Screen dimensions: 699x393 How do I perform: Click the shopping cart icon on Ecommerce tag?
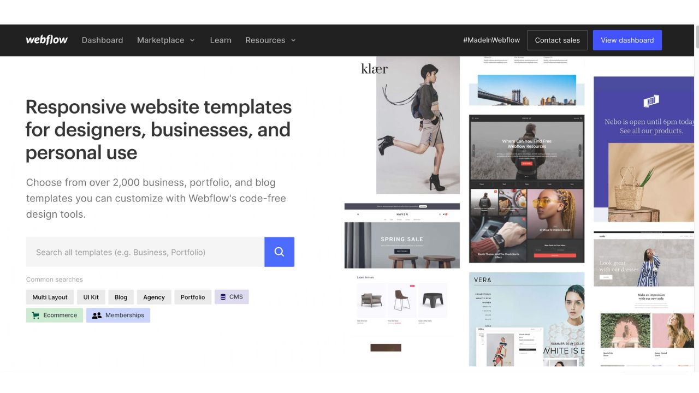pos(35,315)
